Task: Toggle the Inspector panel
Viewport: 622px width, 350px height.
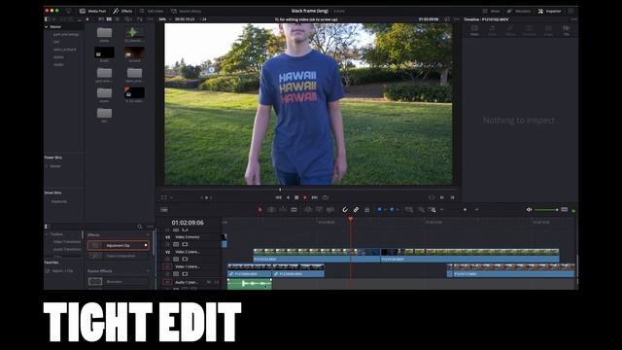Action: click(549, 11)
